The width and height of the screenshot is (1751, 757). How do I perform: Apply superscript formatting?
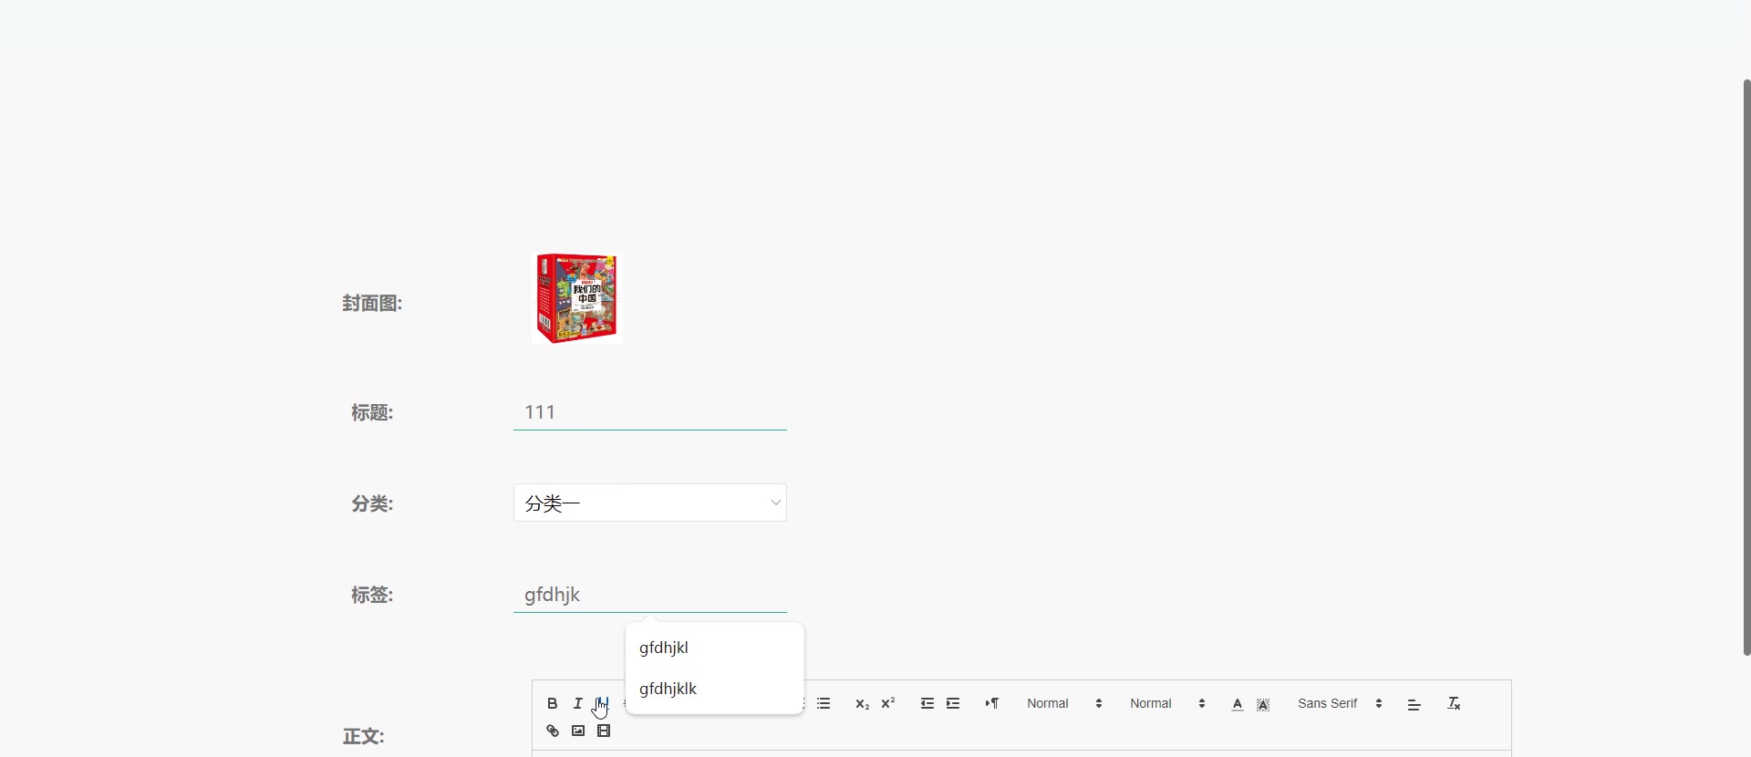click(x=888, y=703)
